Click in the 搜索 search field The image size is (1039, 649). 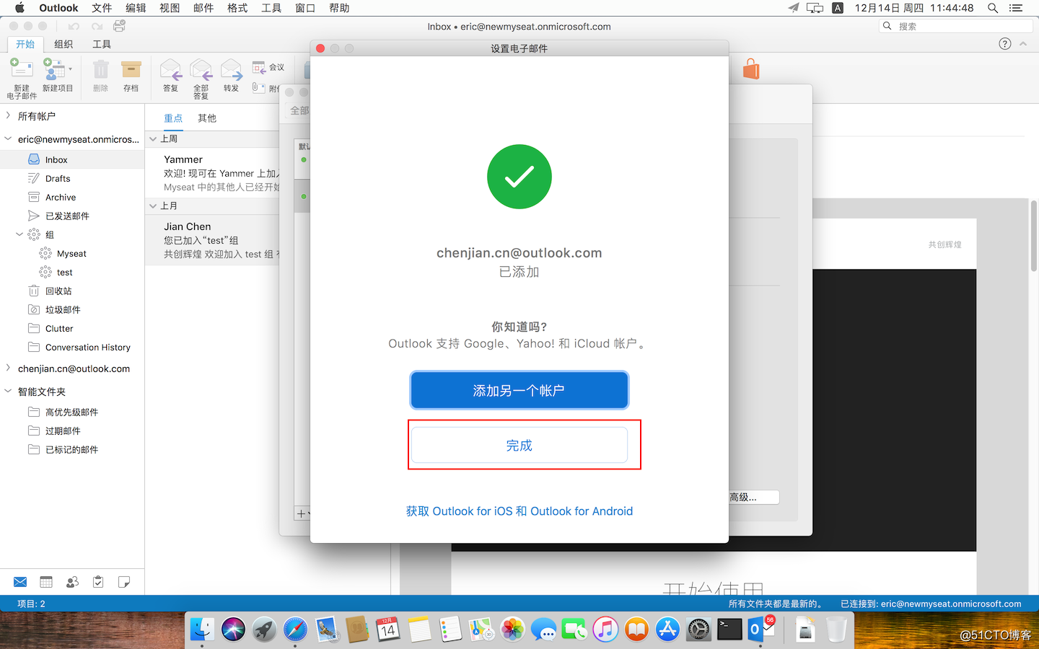[x=956, y=26]
